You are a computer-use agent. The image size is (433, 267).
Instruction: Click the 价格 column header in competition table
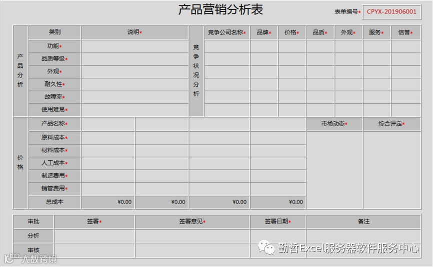[x=292, y=32]
